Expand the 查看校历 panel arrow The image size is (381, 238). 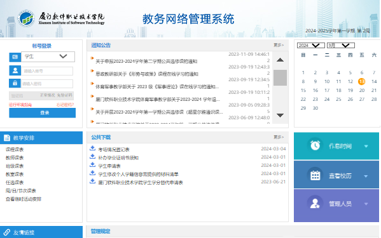(366, 176)
